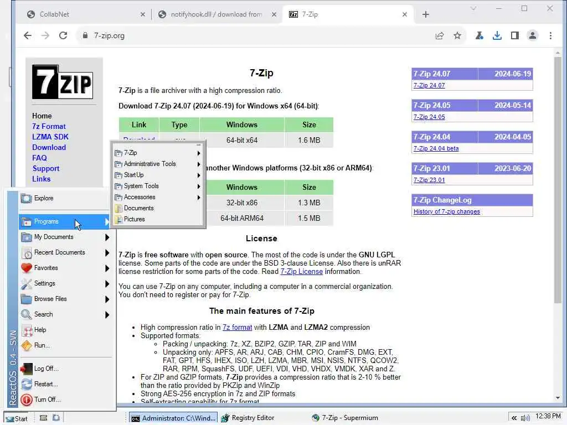The image size is (567, 425).
Task: Click the site lock icon
Action: (85, 35)
